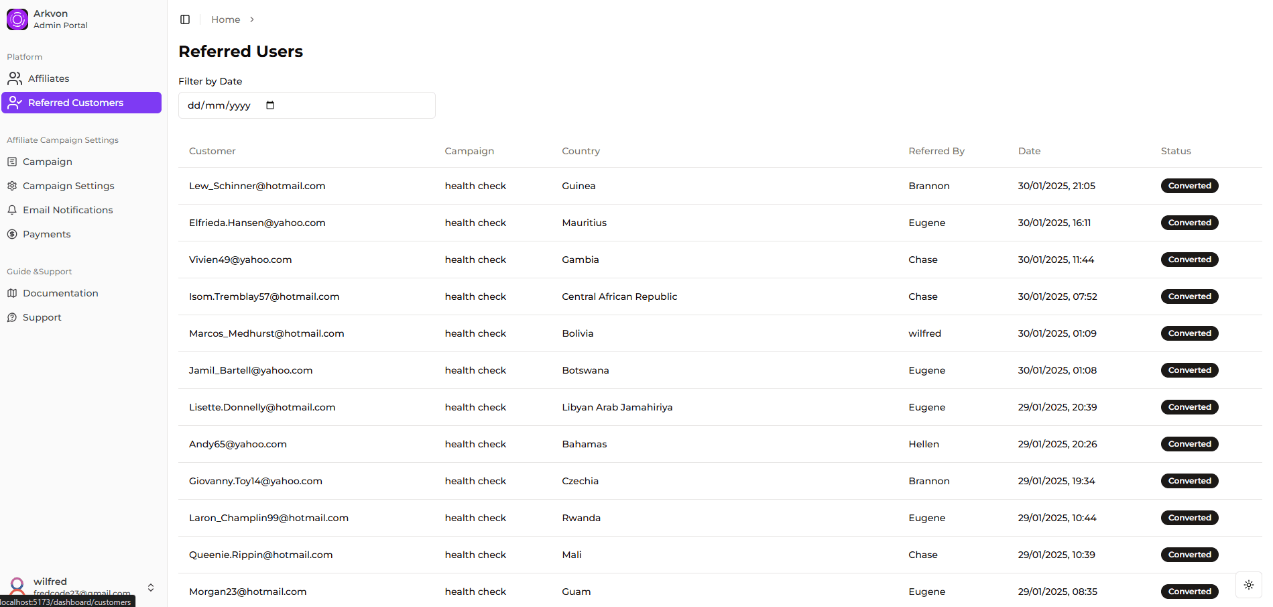Go to Home breadcrumb link
1273x607 pixels.
225,19
